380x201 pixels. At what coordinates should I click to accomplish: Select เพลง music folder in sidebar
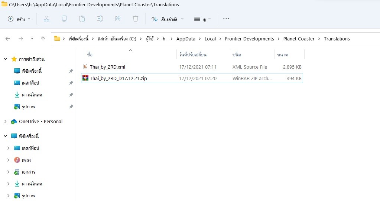22,160
